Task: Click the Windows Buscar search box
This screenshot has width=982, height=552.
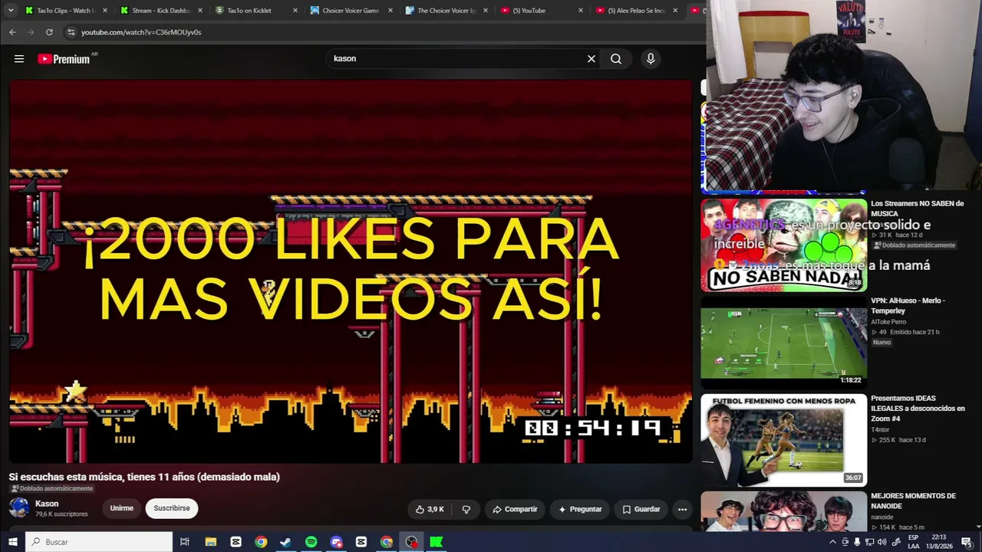Action: point(100,542)
